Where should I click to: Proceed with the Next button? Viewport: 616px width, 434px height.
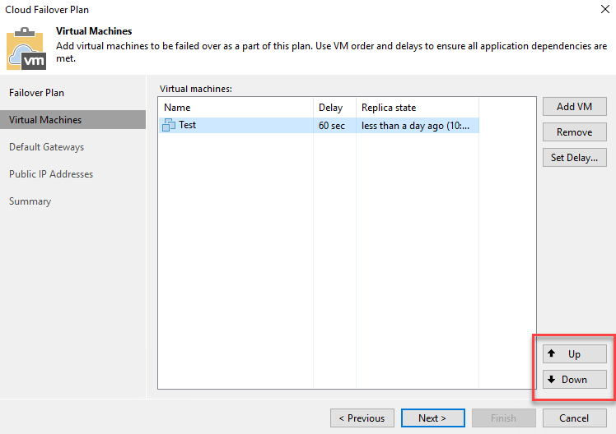tap(432, 418)
